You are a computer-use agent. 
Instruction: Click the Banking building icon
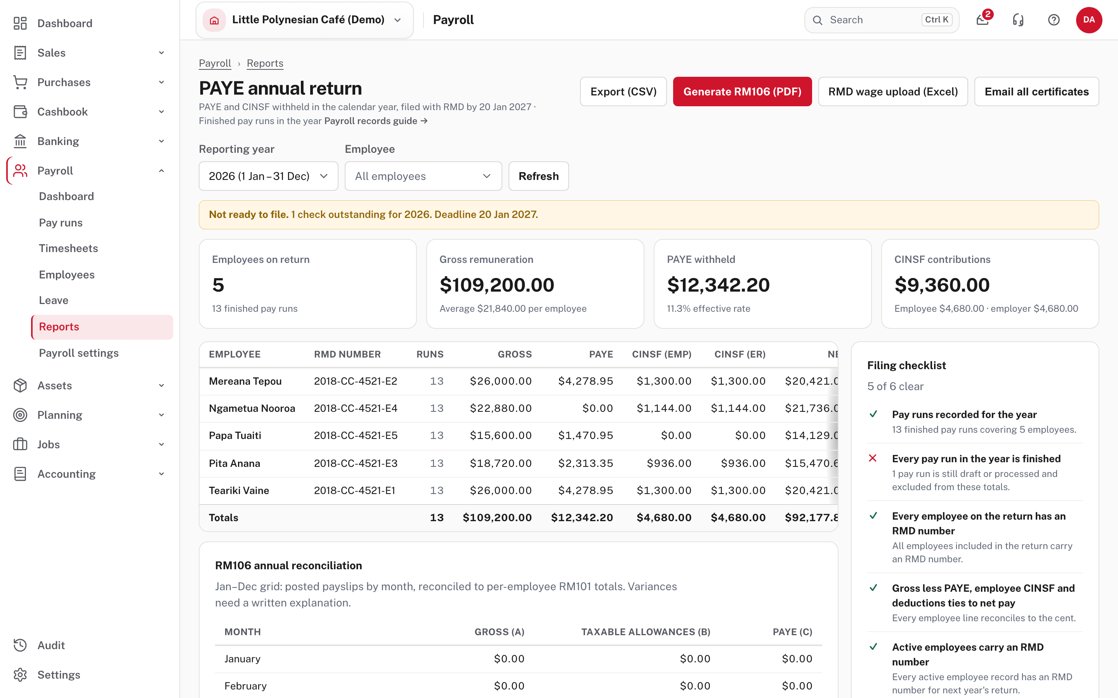tap(20, 141)
